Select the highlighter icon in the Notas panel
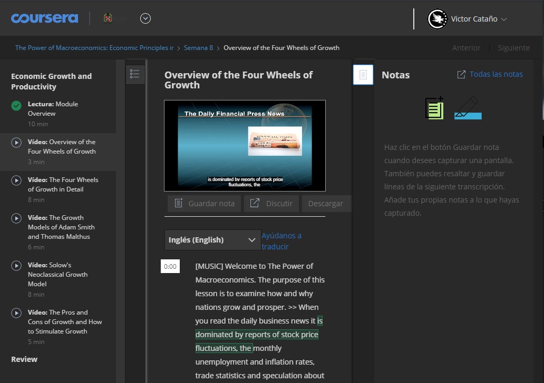 pos(467,108)
